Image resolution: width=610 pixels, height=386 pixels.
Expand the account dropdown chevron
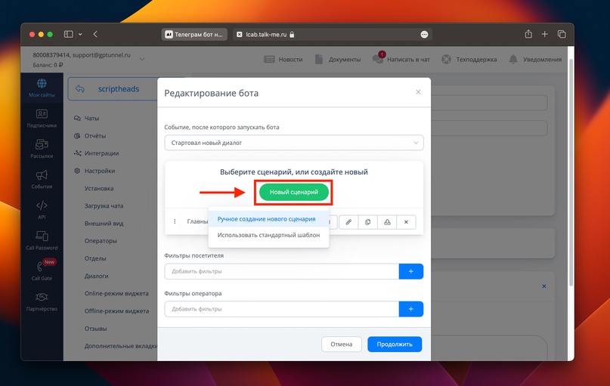tap(142, 59)
